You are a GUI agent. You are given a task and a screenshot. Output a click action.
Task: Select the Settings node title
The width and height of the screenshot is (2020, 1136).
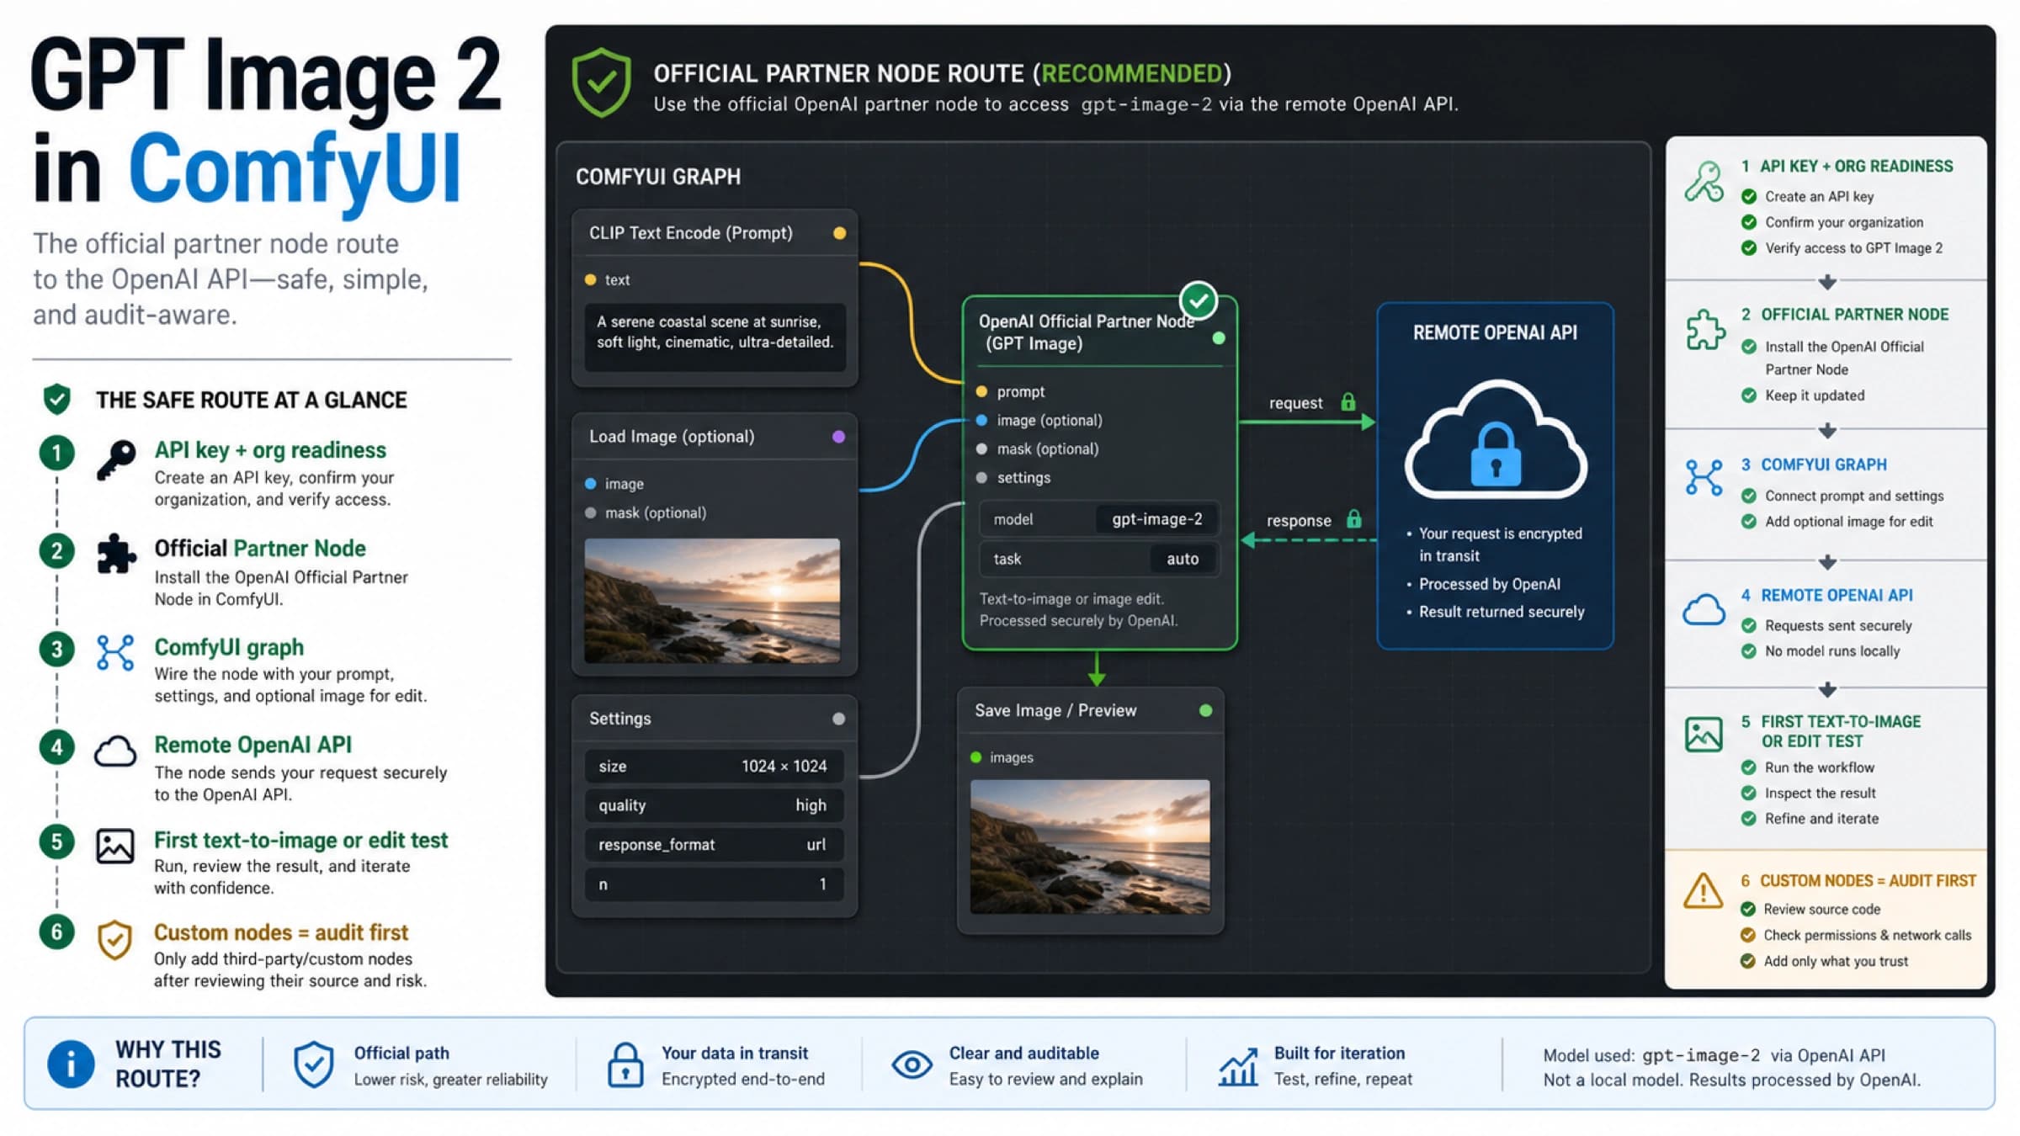point(620,719)
